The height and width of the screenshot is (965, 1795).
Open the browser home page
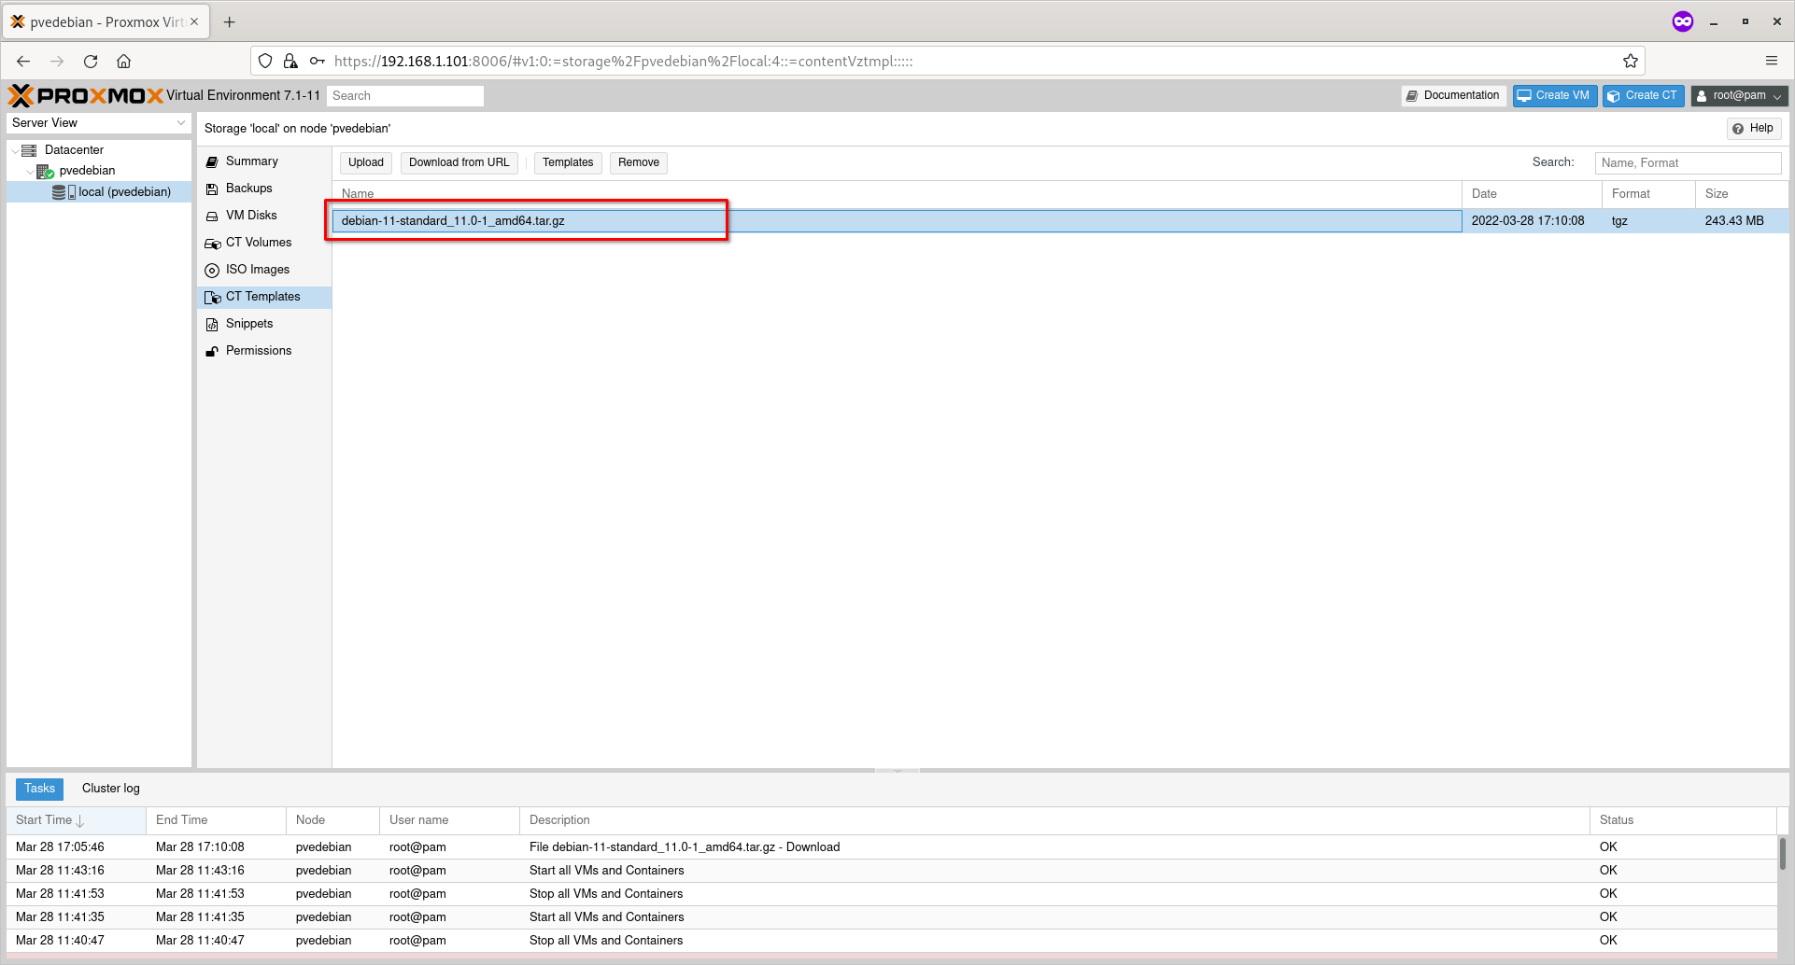(123, 62)
